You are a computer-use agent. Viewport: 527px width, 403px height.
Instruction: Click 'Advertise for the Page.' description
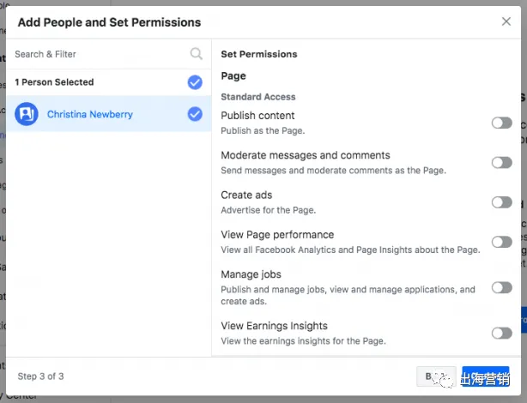pyautogui.click(x=268, y=210)
